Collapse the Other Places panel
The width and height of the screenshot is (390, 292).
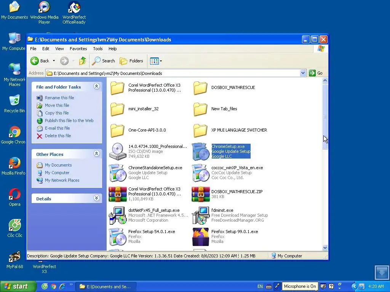tap(96, 154)
